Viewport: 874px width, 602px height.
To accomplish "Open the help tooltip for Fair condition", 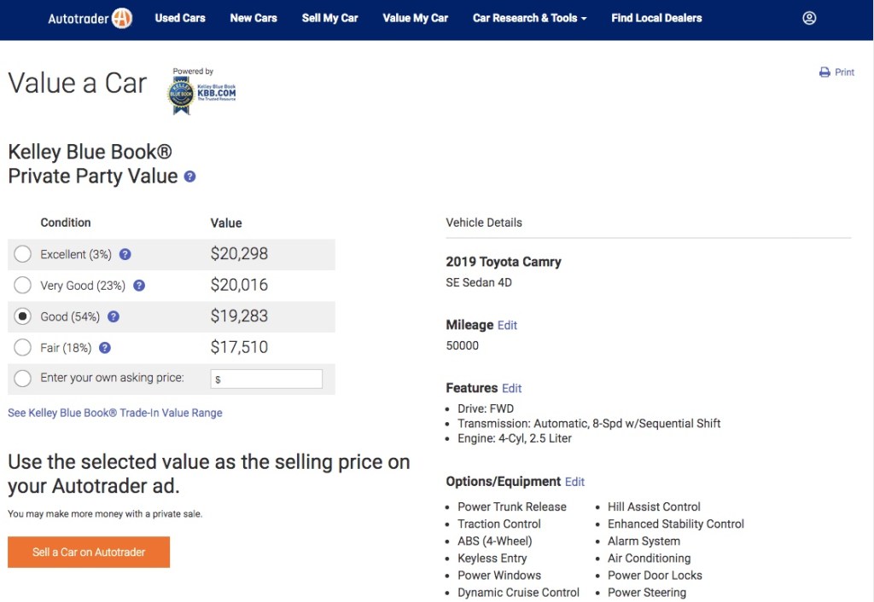I will [x=104, y=348].
